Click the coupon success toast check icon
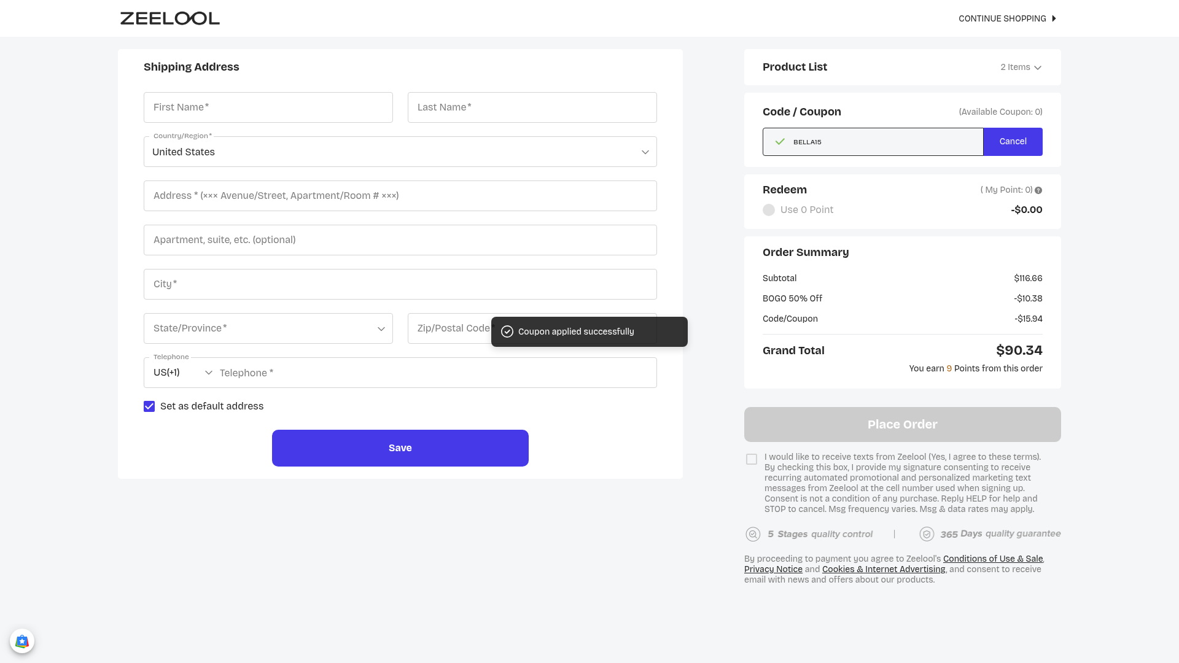Screen dimensions: 1179x663 [507, 331]
